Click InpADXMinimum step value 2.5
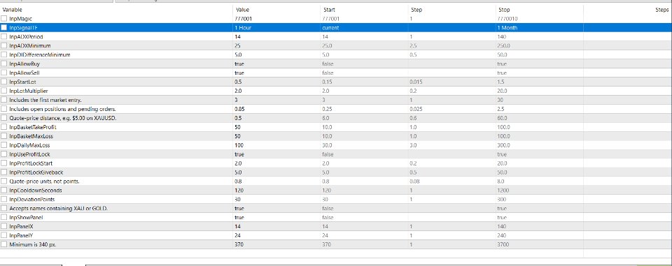Screen dimensions: 672x266 click(413, 45)
